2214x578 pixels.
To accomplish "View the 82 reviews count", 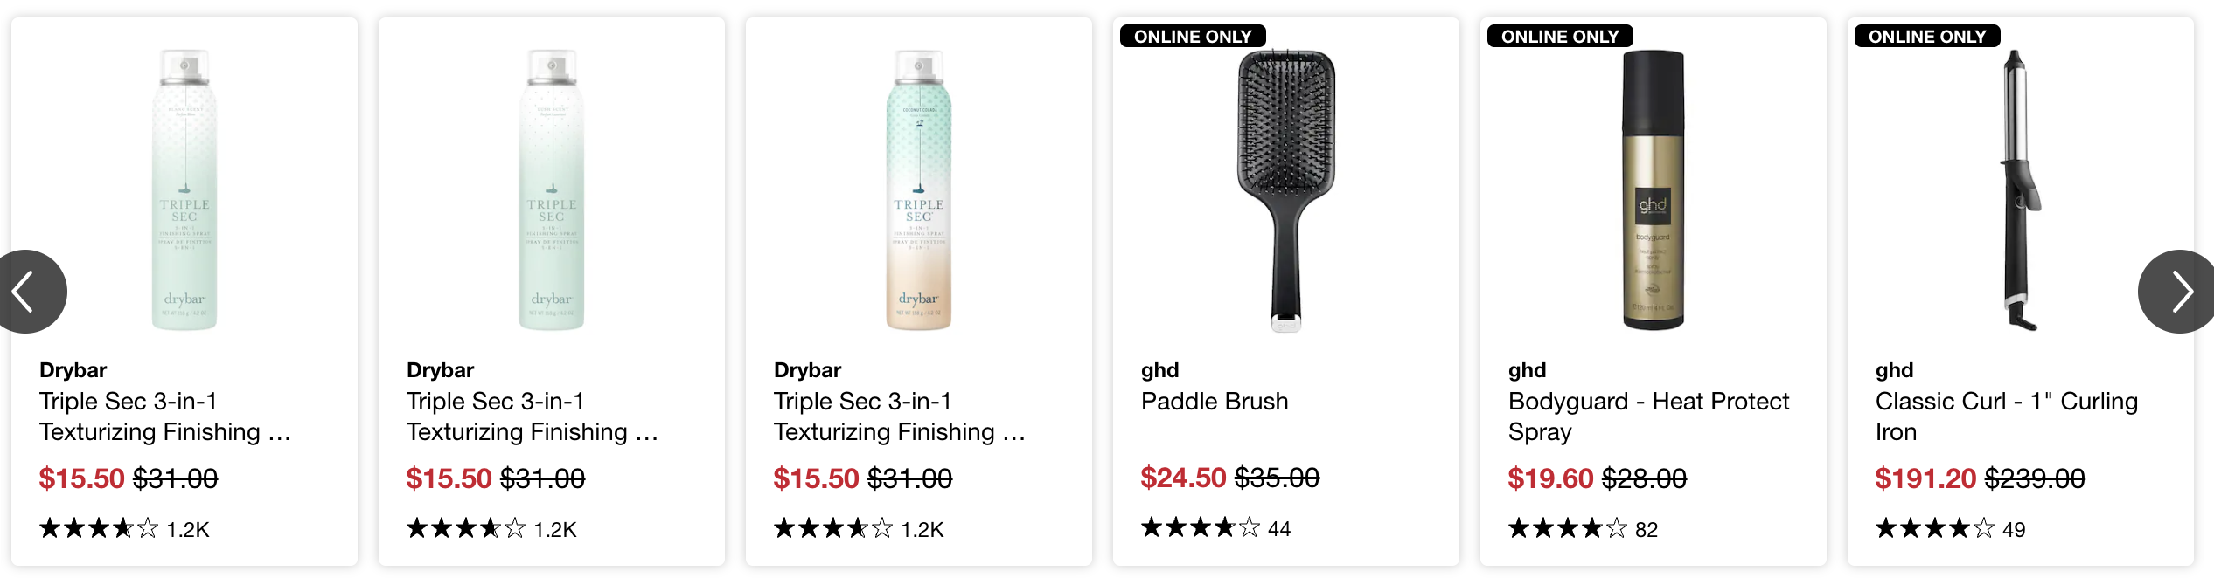I will (x=1647, y=530).
